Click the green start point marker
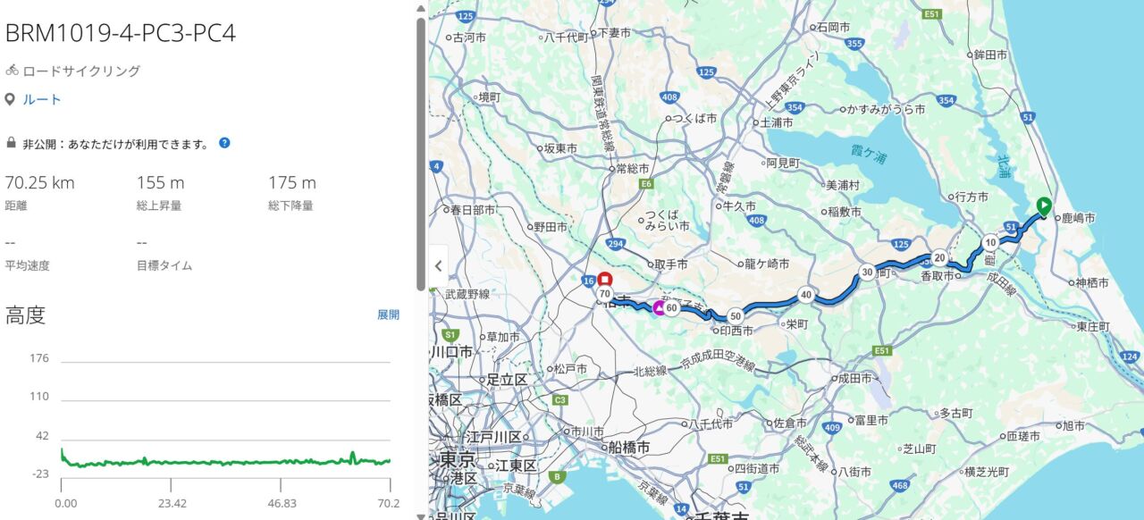 (1043, 205)
